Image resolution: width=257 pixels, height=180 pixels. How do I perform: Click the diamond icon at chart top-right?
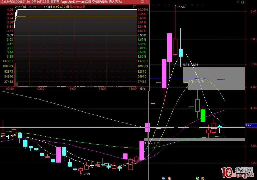pyautogui.click(x=238, y=2)
